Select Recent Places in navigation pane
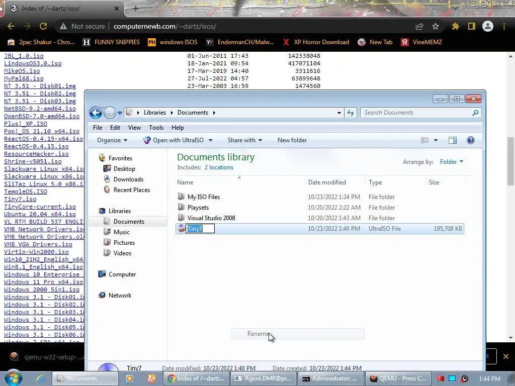515x386 pixels. pyautogui.click(x=131, y=189)
